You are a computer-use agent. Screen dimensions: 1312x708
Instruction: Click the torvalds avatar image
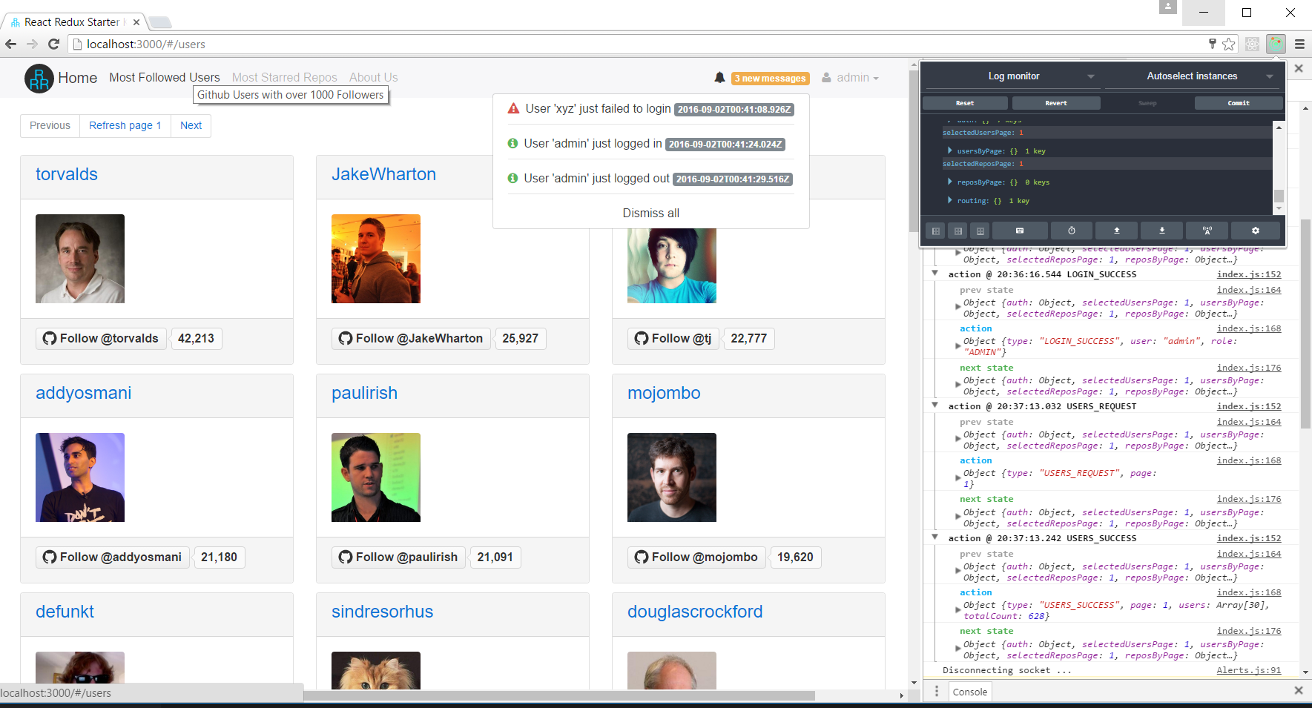point(80,259)
